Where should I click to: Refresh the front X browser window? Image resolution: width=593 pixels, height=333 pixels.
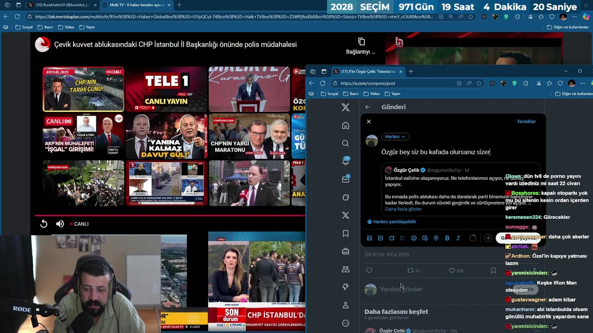322,83
